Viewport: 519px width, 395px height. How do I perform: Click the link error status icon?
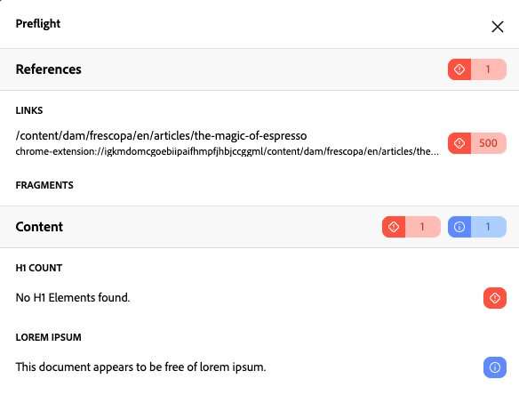click(459, 143)
